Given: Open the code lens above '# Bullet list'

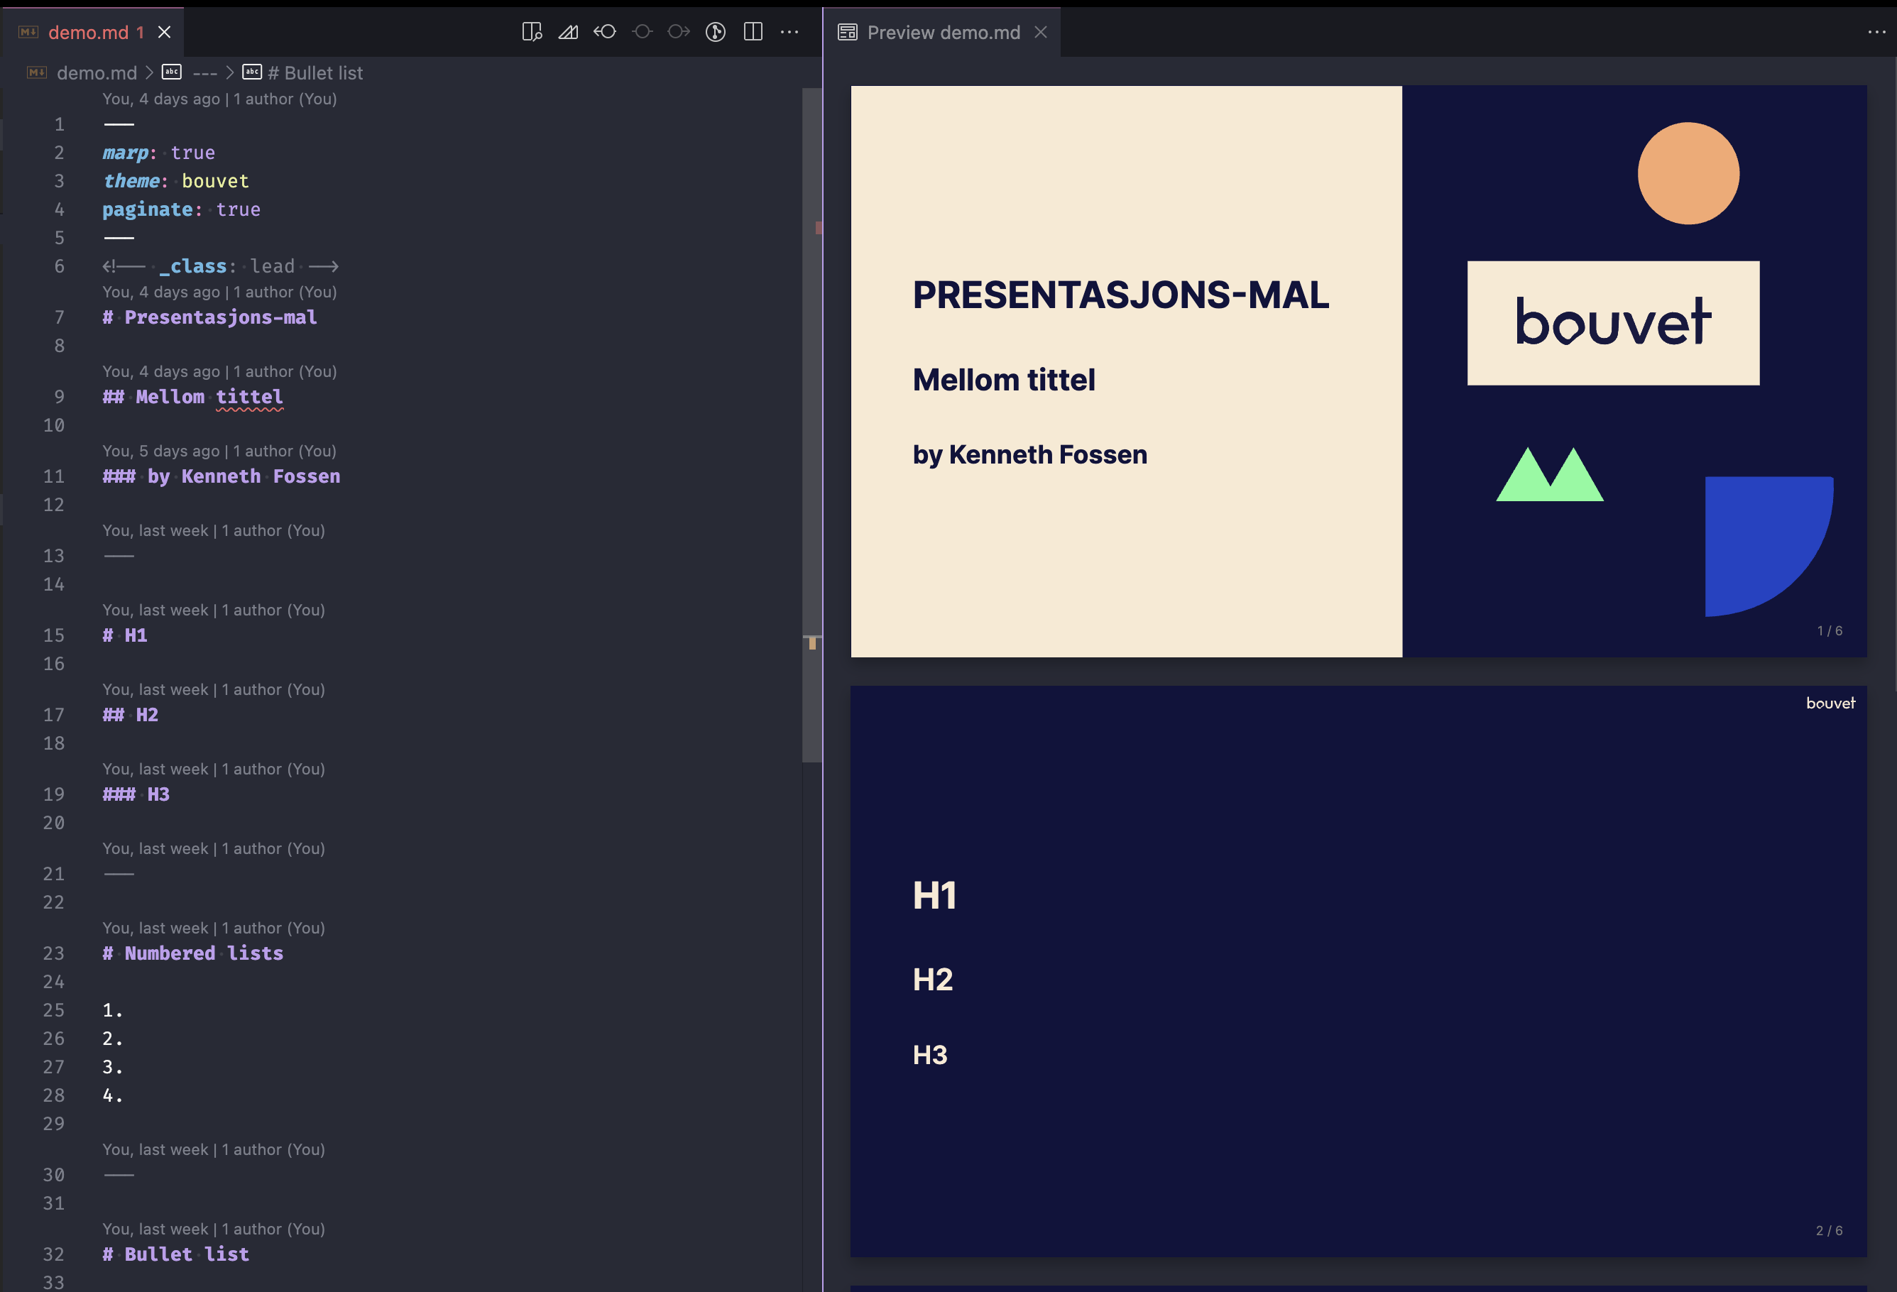Looking at the screenshot, I should 214,1230.
